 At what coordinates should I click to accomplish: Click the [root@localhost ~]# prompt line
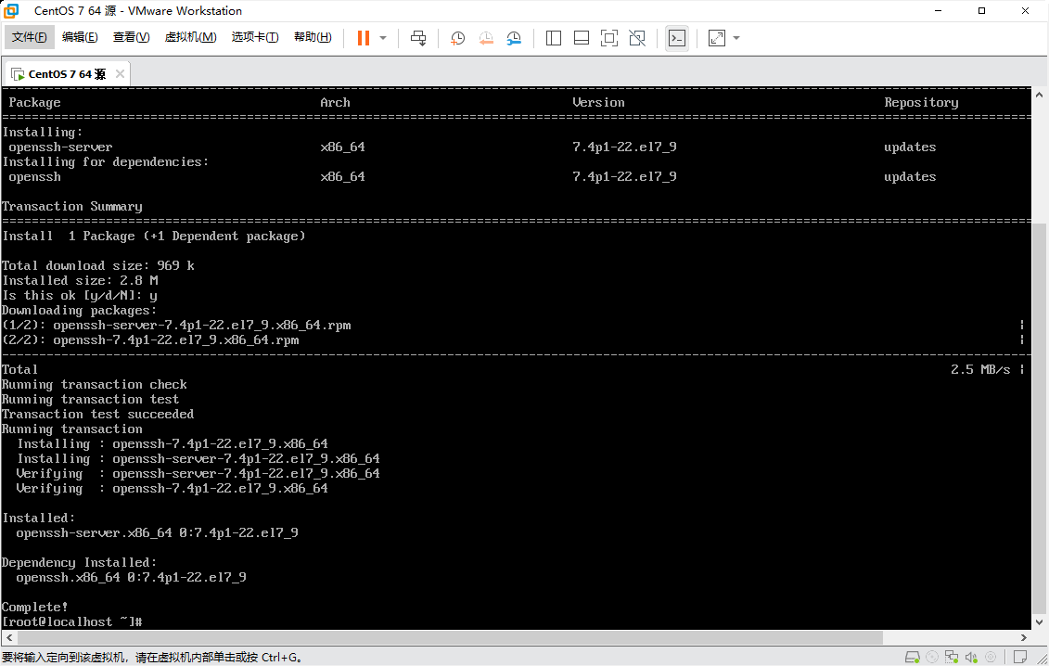pos(72,621)
